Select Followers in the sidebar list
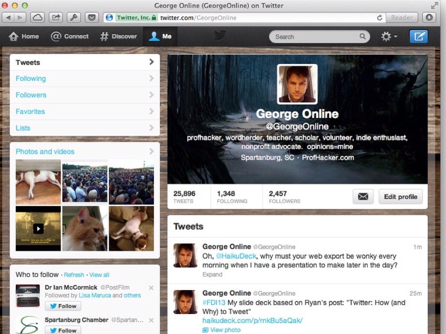 (31, 95)
